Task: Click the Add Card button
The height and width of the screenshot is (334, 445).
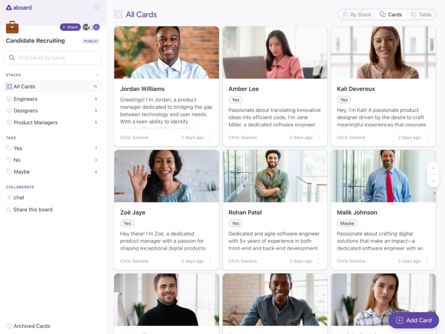Action: [414, 321]
